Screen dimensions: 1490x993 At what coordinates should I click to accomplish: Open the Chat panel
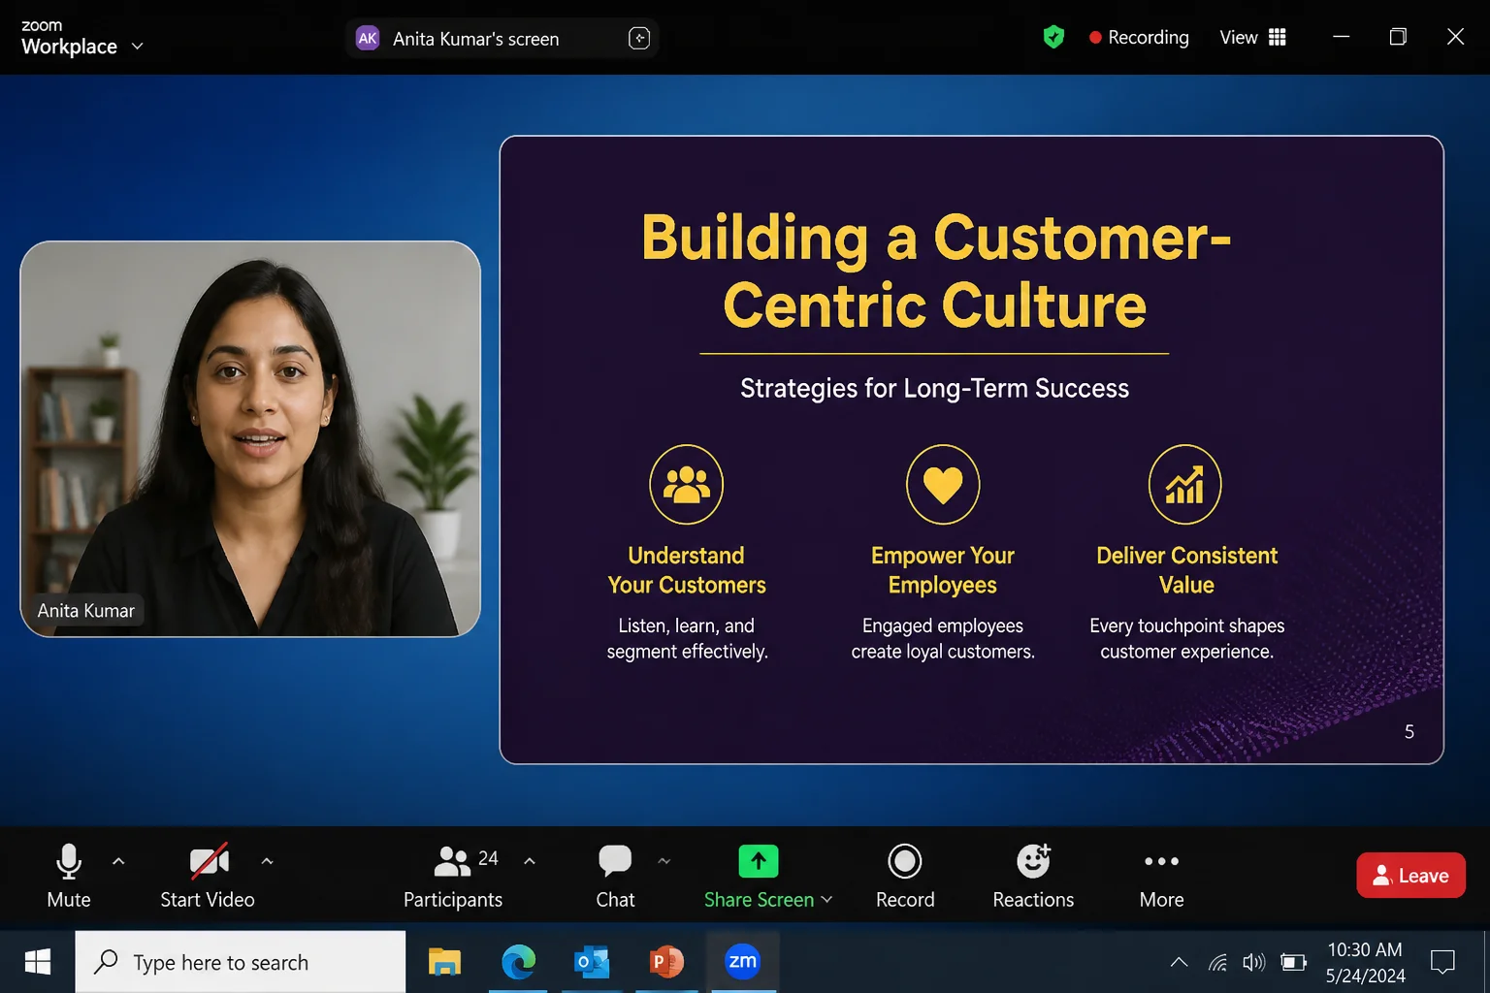pos(615,876)
